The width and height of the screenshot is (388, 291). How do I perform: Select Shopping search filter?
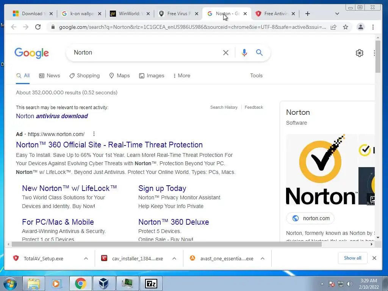[x=84, y=75]
